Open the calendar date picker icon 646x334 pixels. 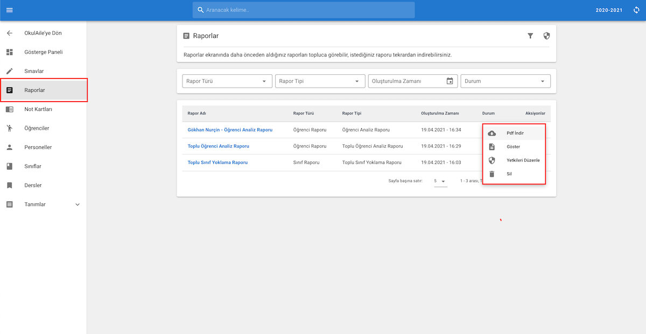point(450,81)
